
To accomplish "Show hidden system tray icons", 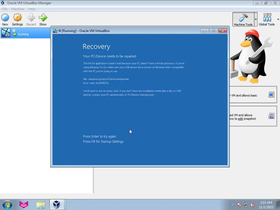I will (x=232, y=205).
